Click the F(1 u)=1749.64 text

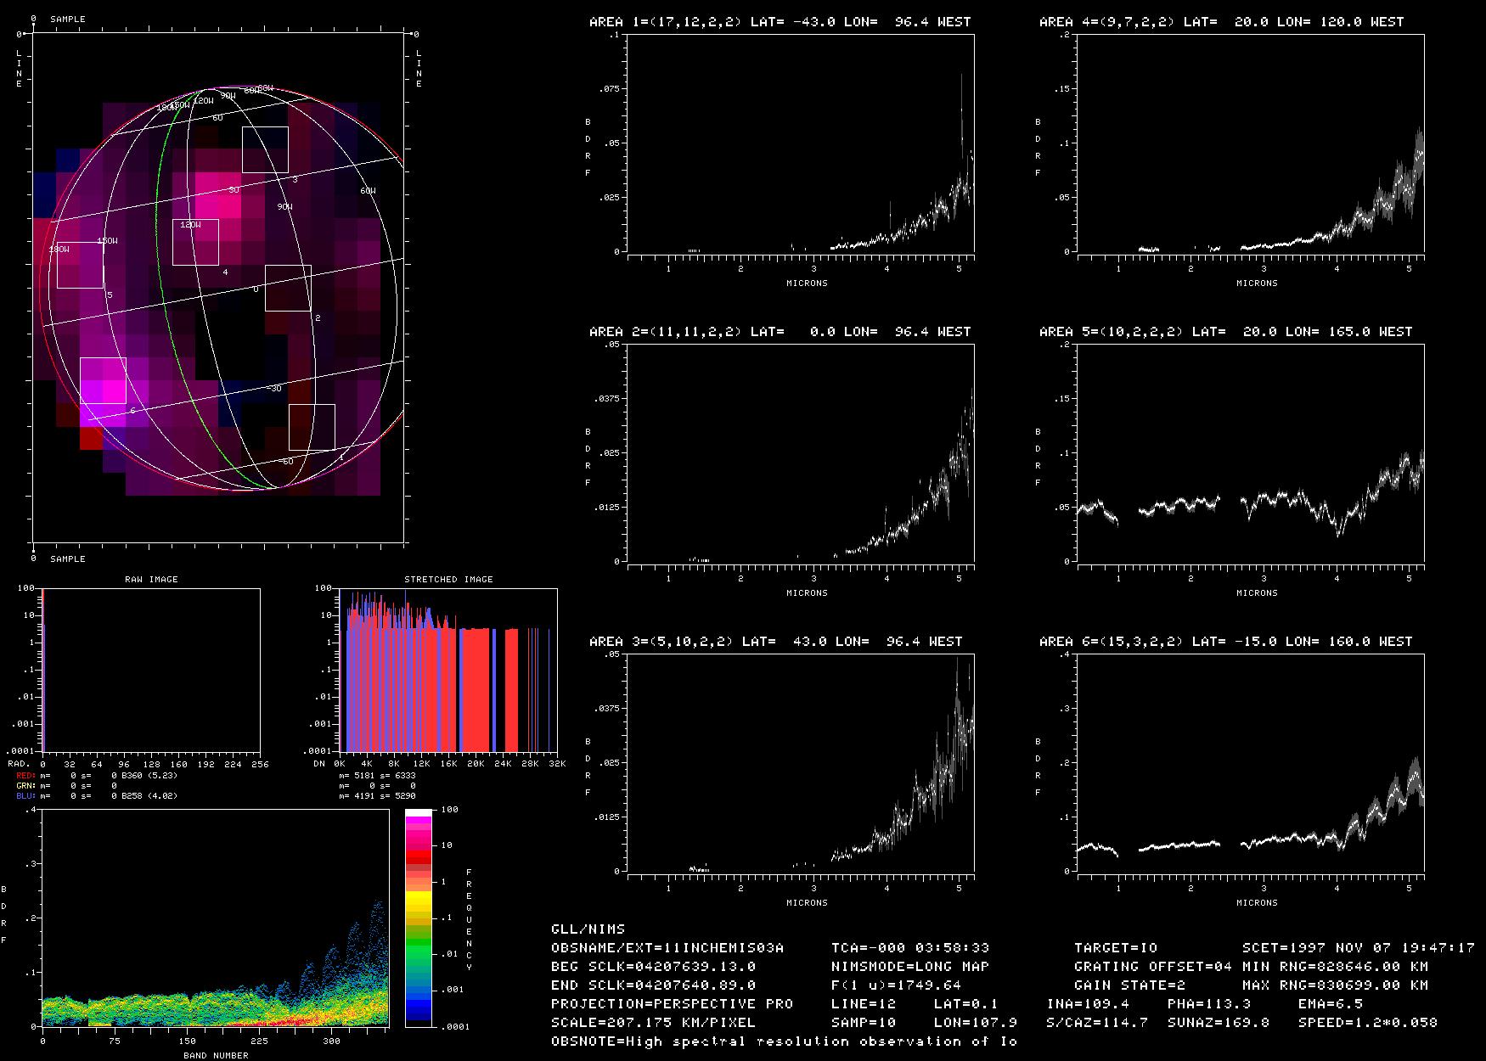[896, 985]
